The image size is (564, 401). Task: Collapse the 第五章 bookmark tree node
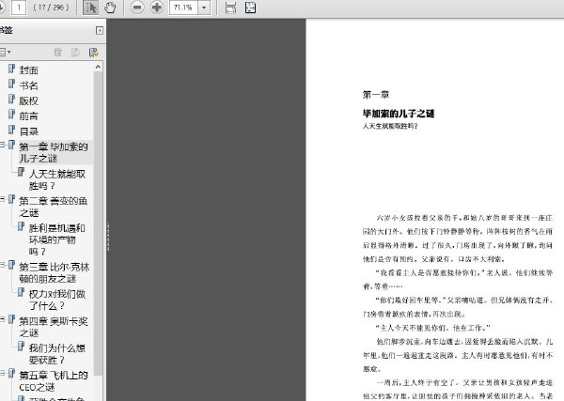click(2, 373)
